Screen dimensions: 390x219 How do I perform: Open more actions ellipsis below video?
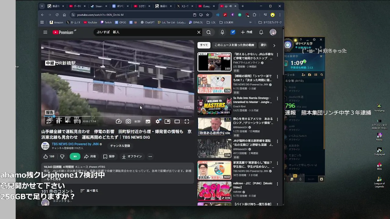pos(150,156)
